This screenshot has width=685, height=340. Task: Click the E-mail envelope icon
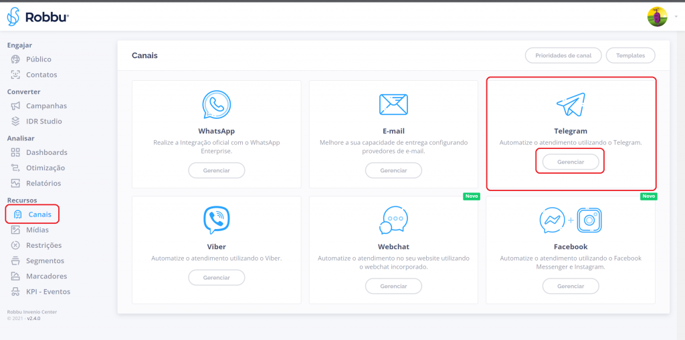pos(393,104)
